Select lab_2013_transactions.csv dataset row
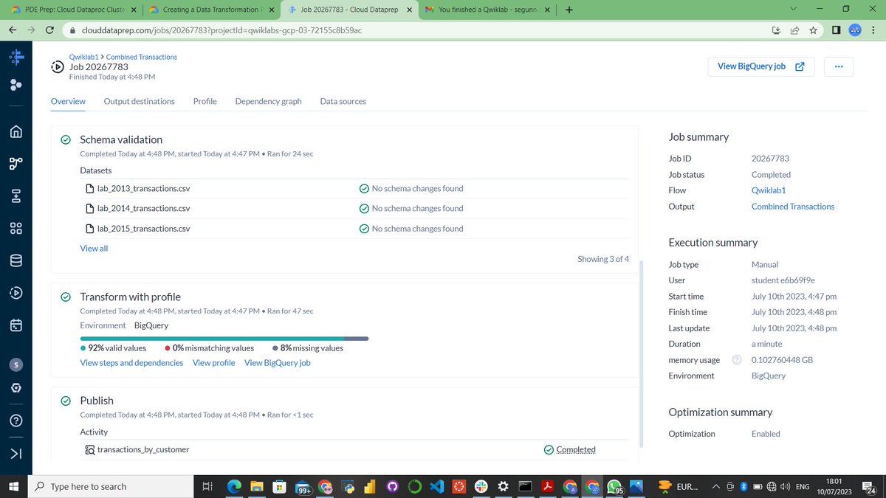This screenshot has height=498, width=886. pos(354,188)
